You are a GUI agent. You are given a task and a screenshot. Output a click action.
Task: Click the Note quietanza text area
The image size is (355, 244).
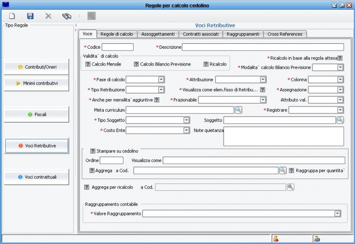click(284, 136)
